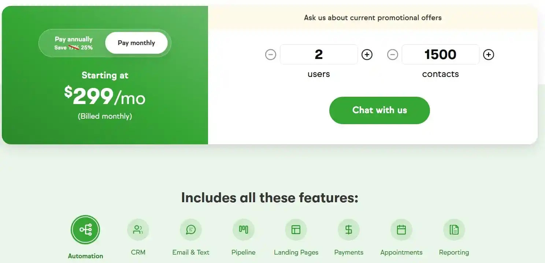Increase the contacts count with plus

(x=488, y=54)
